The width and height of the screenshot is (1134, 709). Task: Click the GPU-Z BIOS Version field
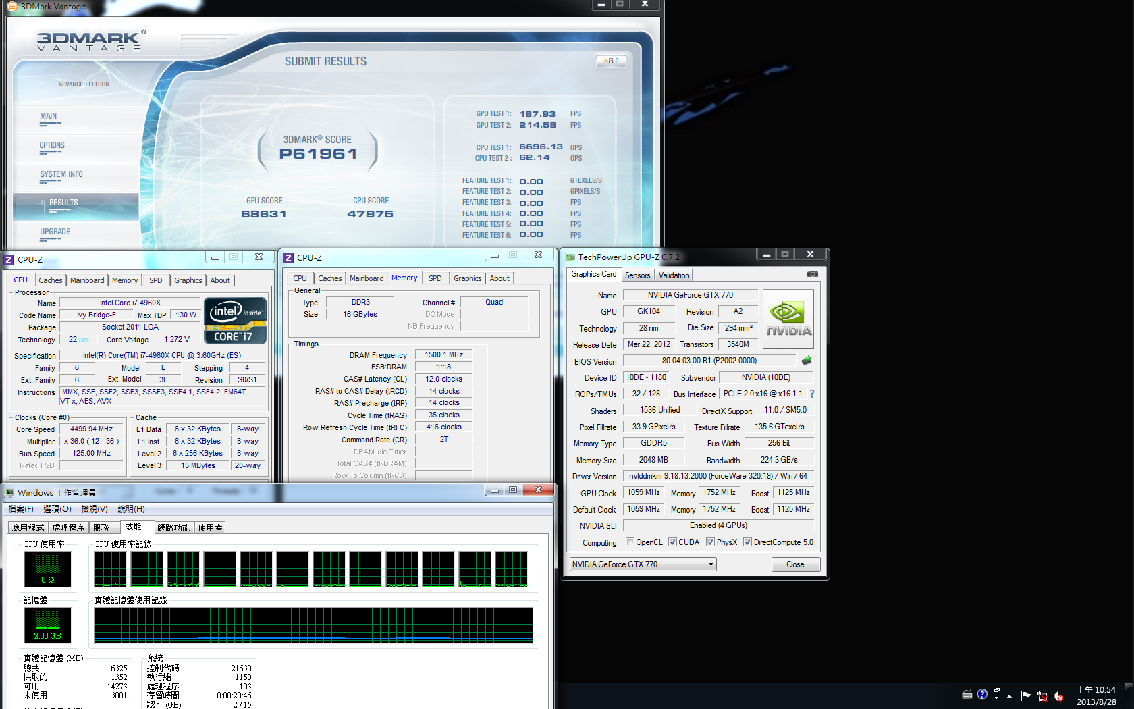pyautogui.click(x=709, y=361)
